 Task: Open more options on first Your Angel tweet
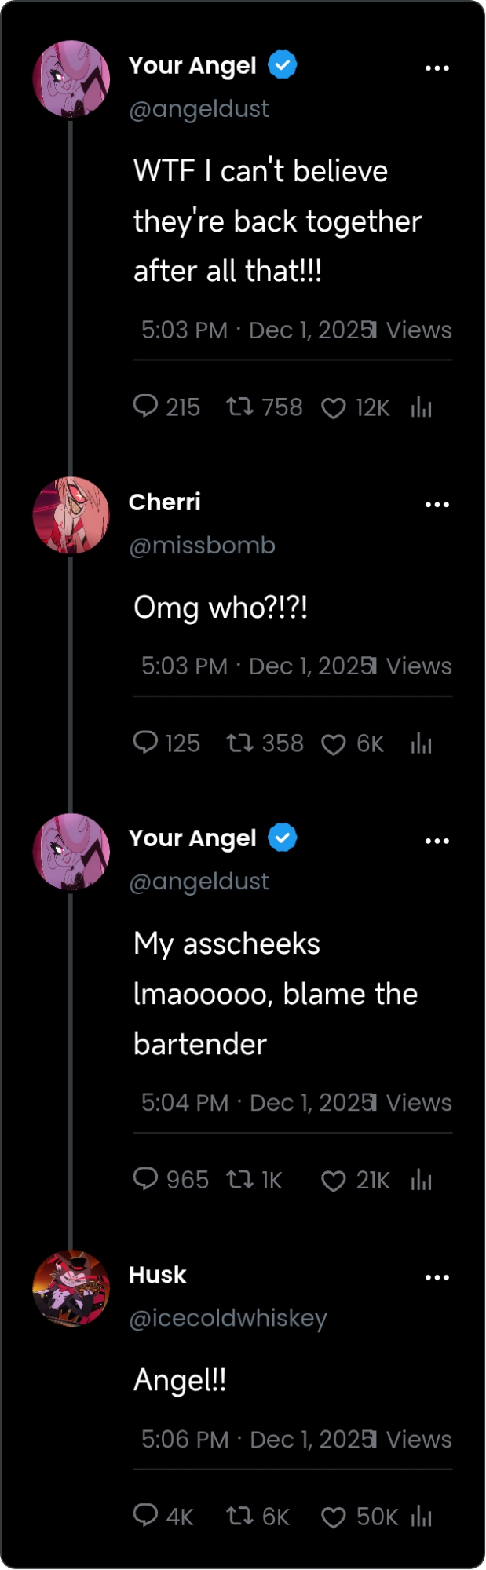point(437,68)
